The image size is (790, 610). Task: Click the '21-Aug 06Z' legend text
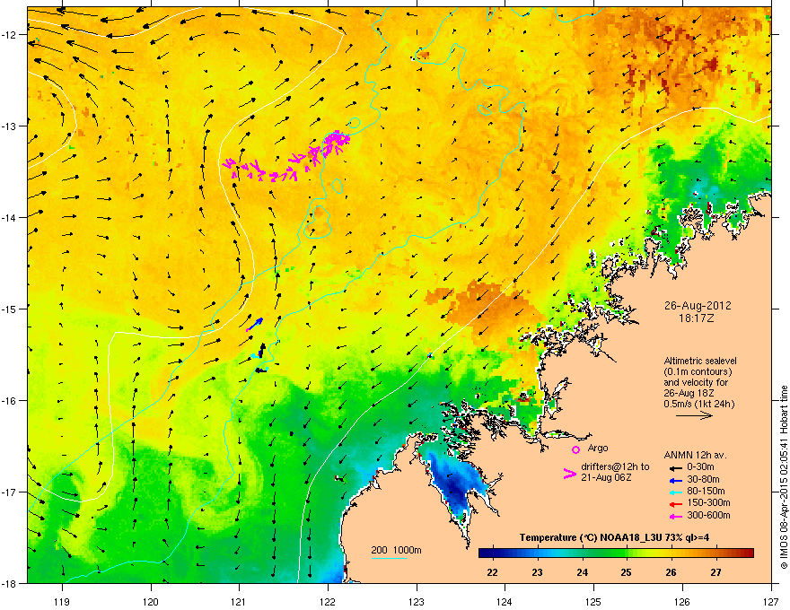tap(606, 477)
